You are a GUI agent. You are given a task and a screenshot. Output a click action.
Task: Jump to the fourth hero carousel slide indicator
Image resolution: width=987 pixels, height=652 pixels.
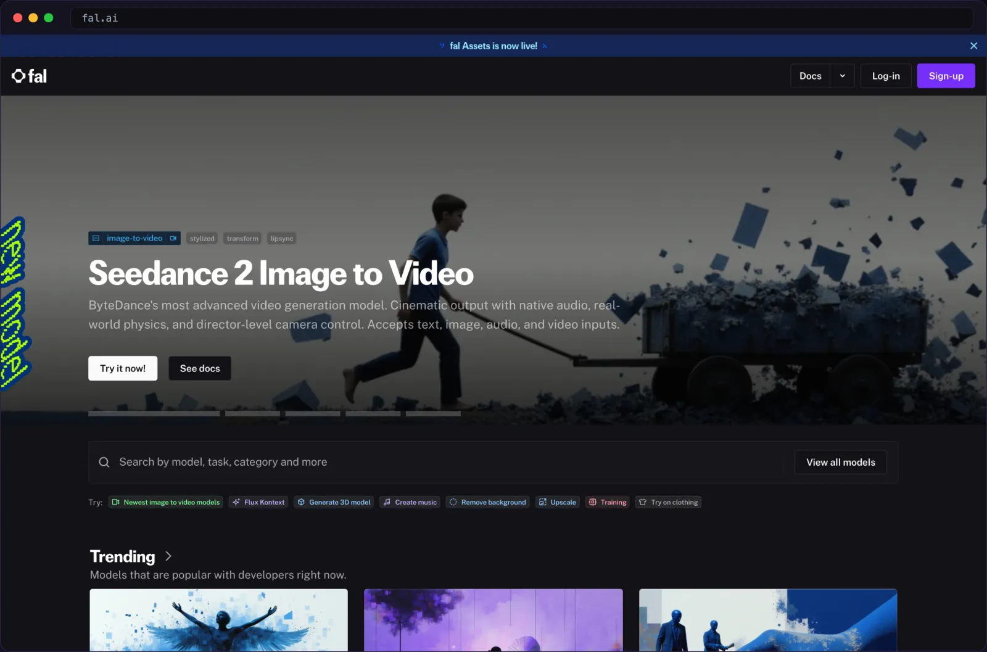(373, 413)
